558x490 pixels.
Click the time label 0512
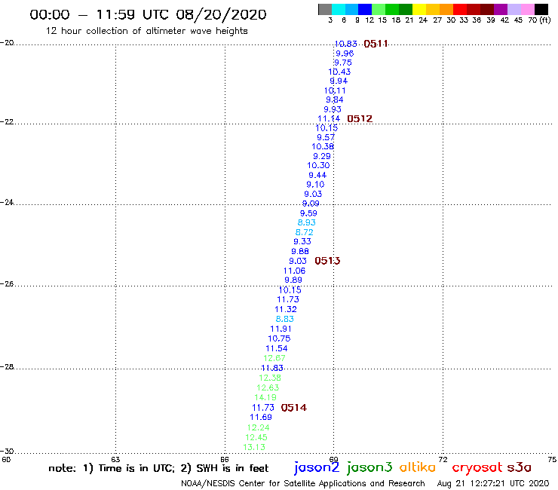[360, 118]
